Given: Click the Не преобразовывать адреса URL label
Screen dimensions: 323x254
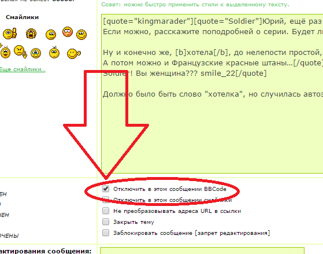Looking at the screenshot, I should pos(177,211).
